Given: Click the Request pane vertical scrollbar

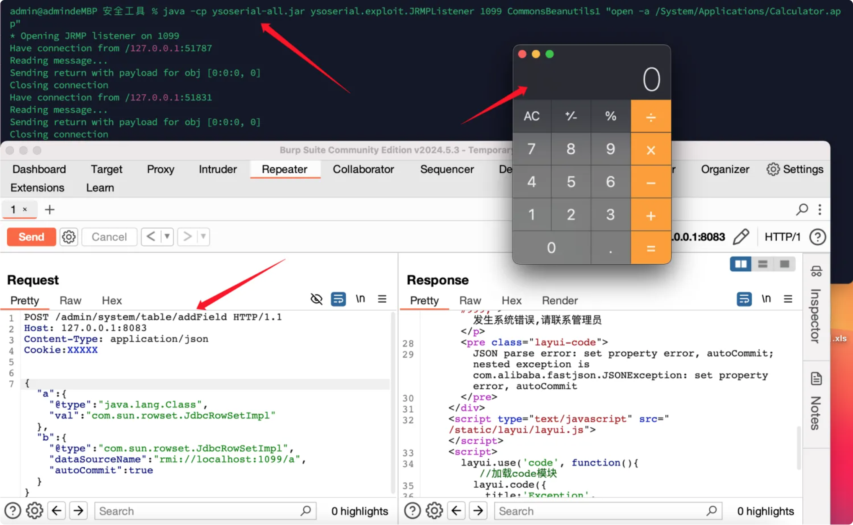Looking at the screenshot, I should tap(393, 403).
